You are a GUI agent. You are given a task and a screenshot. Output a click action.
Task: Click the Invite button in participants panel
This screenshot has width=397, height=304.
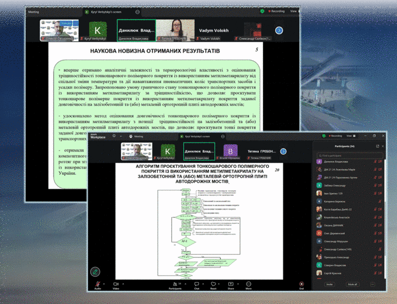click(330, 284)
